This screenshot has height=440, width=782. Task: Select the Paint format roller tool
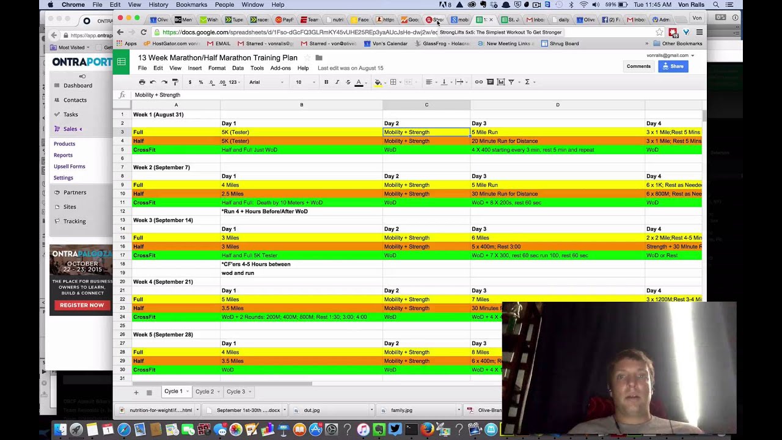click(175, 82)
